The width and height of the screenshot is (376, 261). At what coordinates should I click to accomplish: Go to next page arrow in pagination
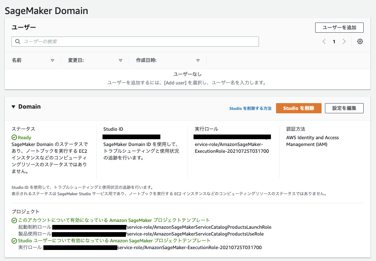click(x=344, y=42)
